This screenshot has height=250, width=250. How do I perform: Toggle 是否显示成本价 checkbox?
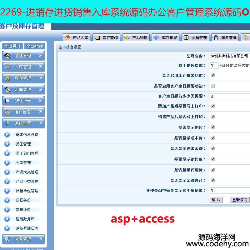point(213,138)
